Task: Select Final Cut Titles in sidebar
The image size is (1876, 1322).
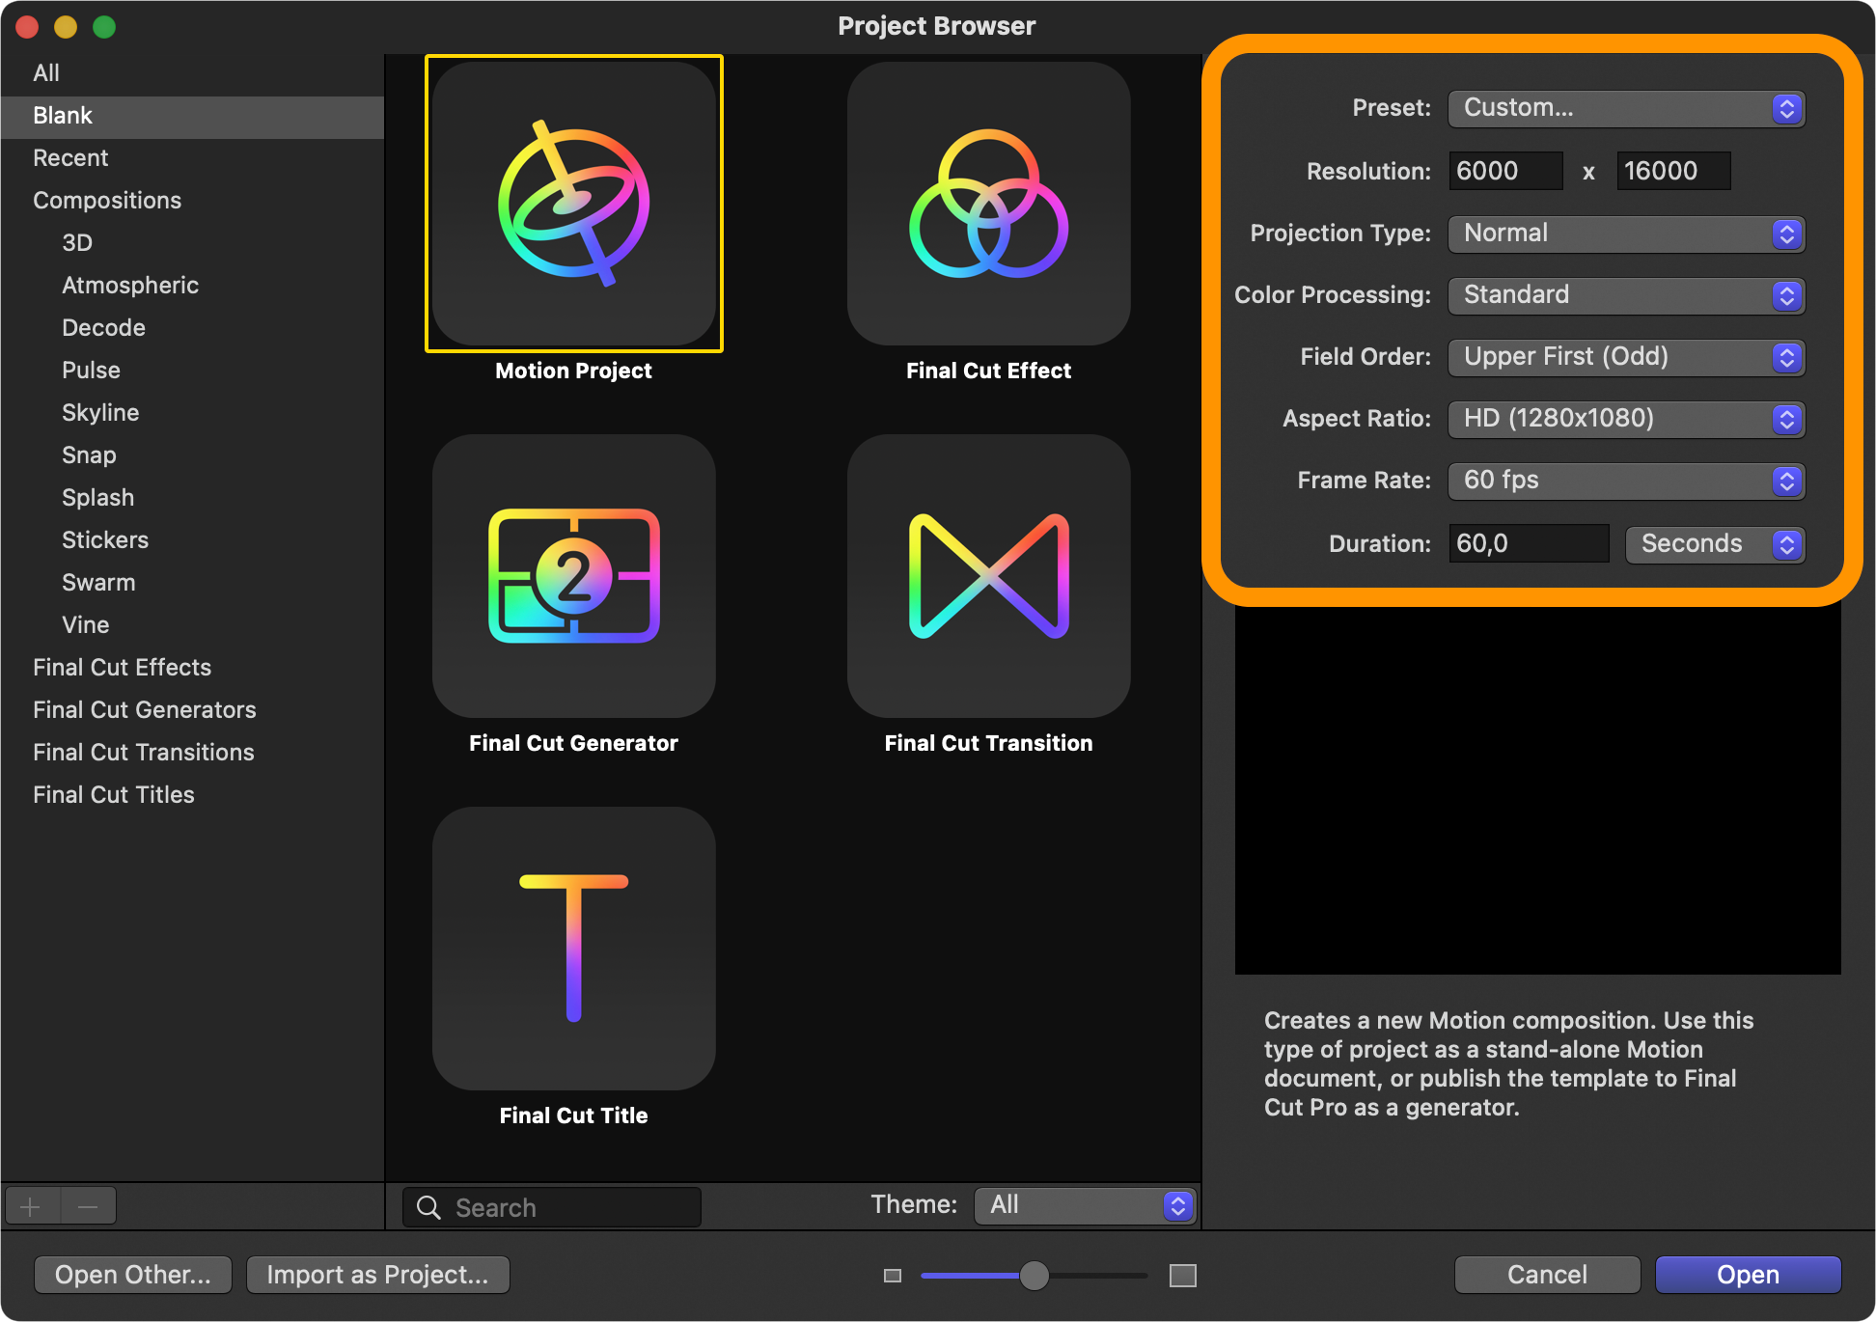Action: (x=192, y=795)
